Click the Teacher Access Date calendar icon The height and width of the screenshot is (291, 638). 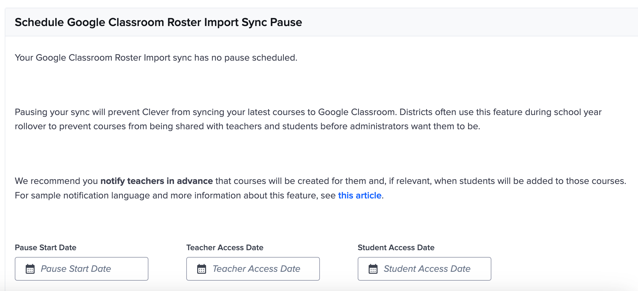(201, 269)
